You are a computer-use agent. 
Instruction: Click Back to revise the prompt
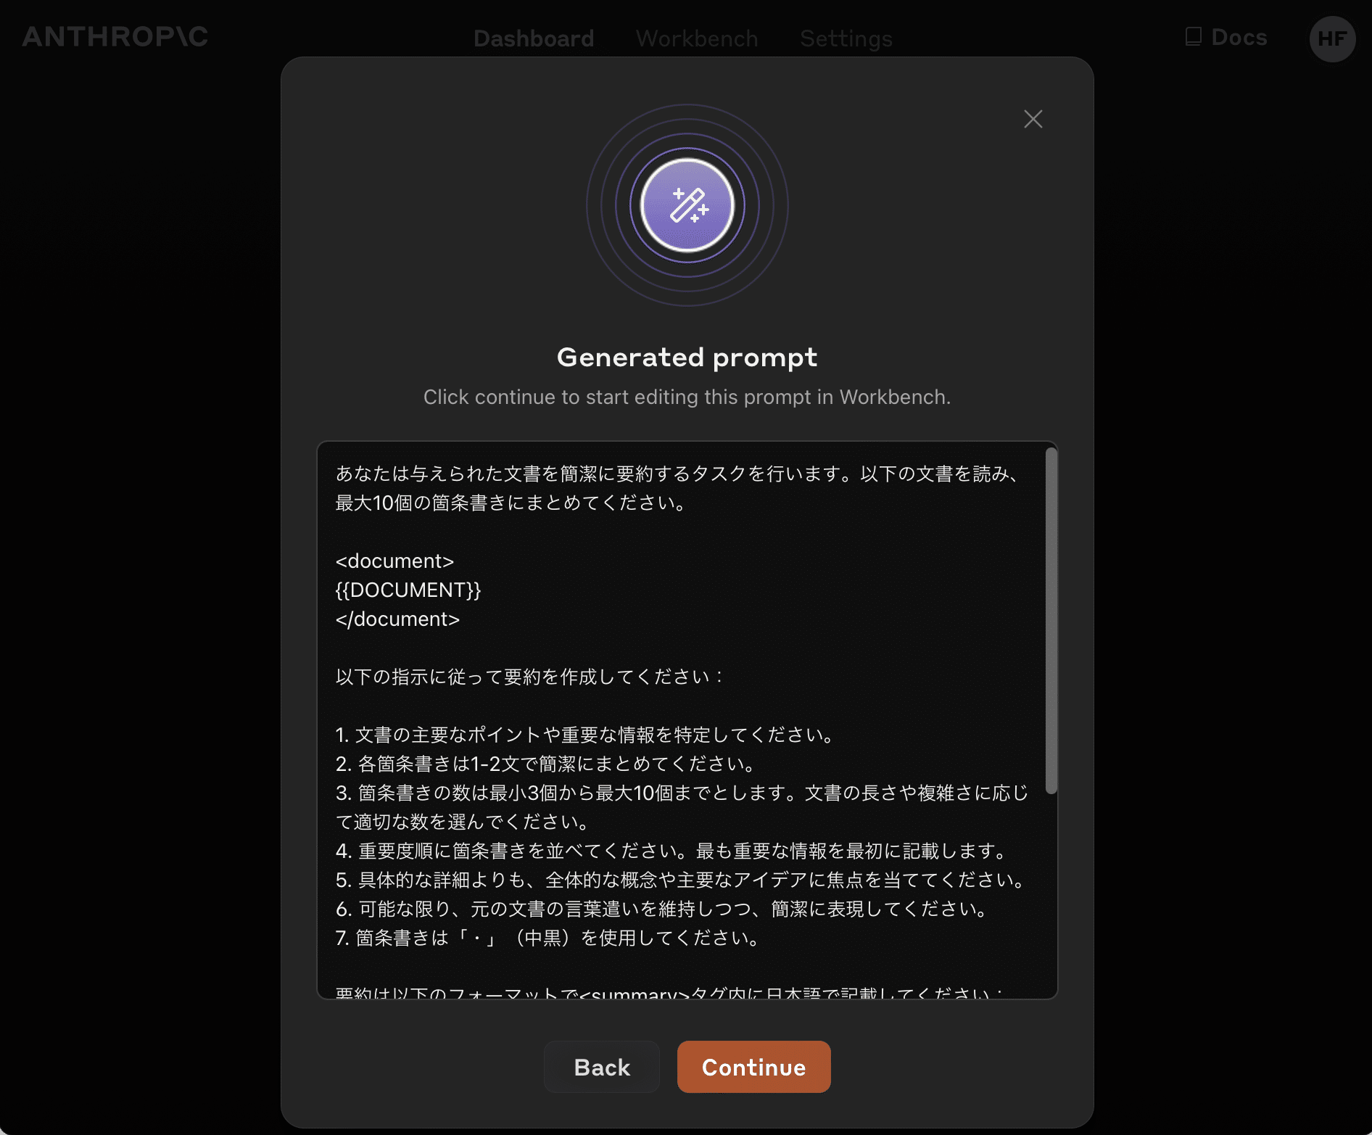click(x=601, y=1066)
